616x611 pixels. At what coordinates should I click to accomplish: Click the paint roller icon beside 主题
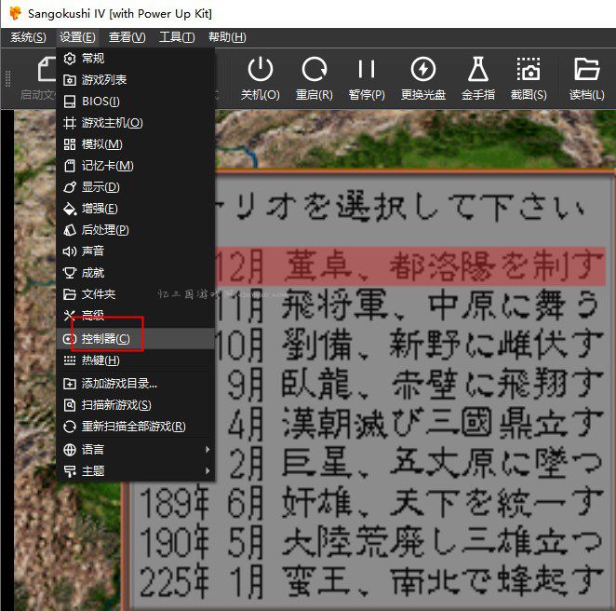point(70,471)
